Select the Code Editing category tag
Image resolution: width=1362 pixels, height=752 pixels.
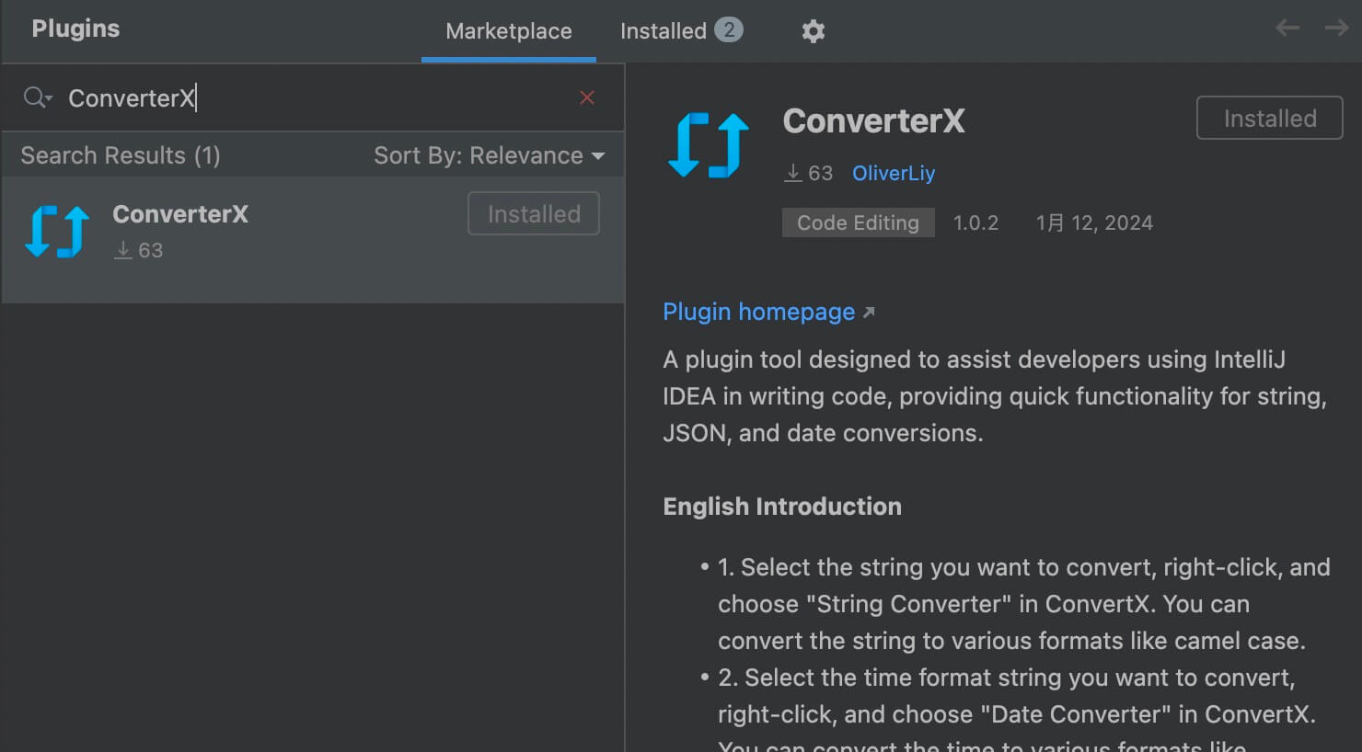[858, 222]
